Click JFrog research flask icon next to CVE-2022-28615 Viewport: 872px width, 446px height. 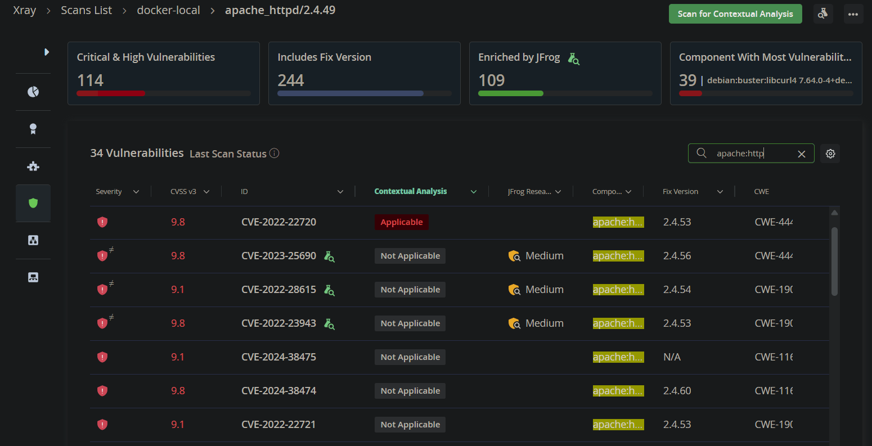[x=330, y=290]
